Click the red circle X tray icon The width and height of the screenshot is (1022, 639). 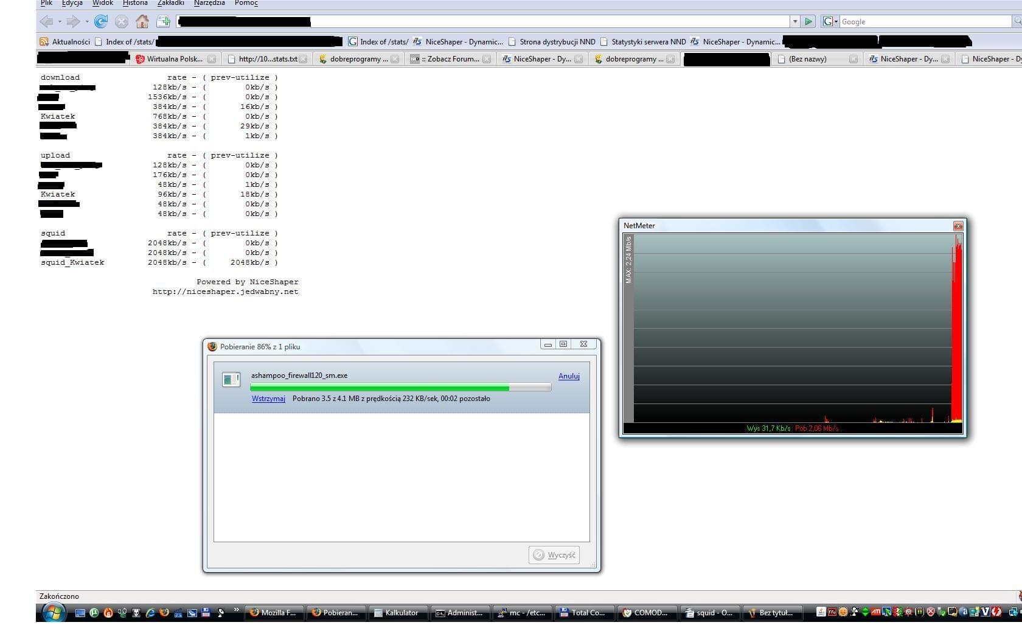[x=930, y=612]
